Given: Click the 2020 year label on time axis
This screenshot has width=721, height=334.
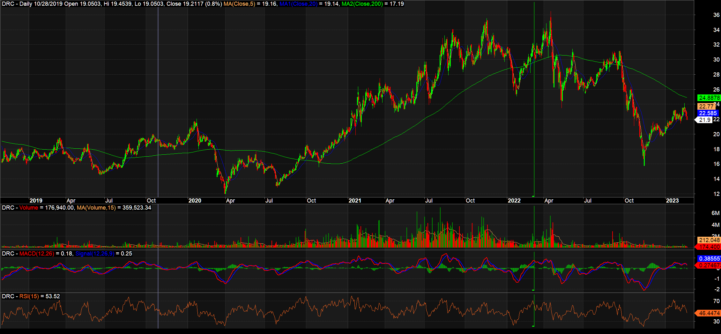Looking at the screenshot, I should tap(195, 201).
